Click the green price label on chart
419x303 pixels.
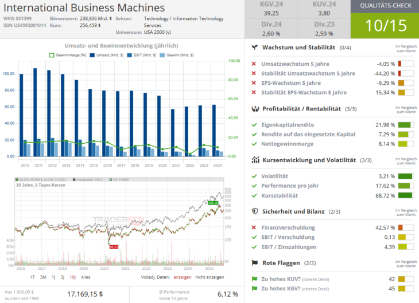tap(213, 203)
